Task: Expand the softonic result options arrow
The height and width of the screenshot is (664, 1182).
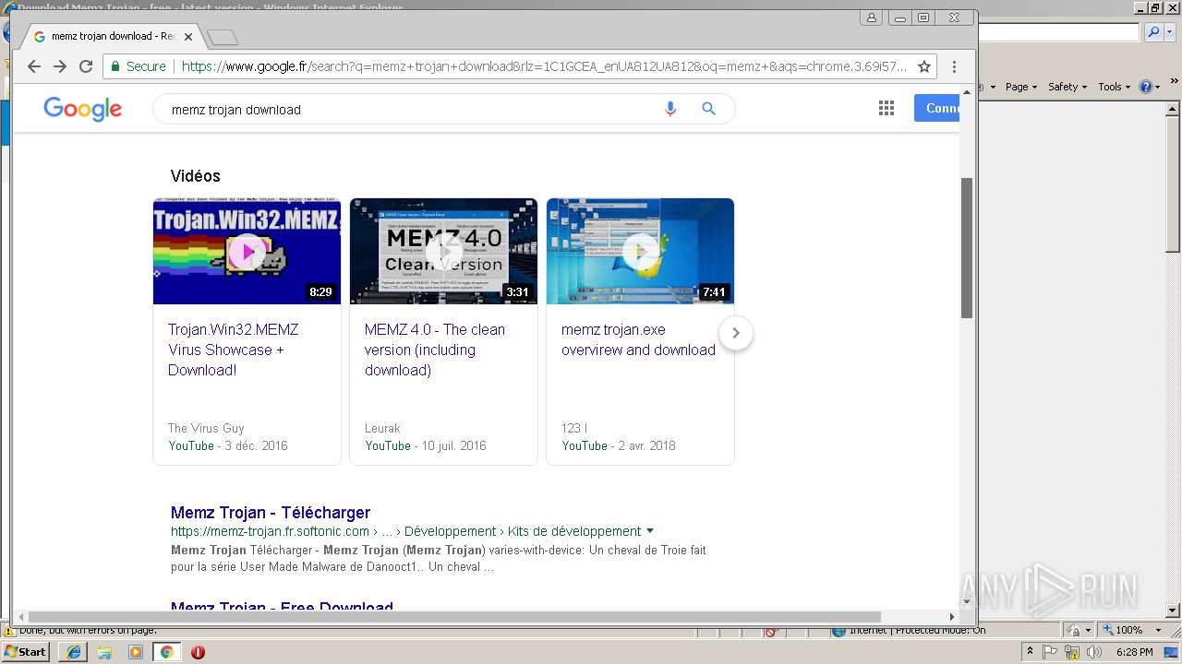Action: coord(650,531)
